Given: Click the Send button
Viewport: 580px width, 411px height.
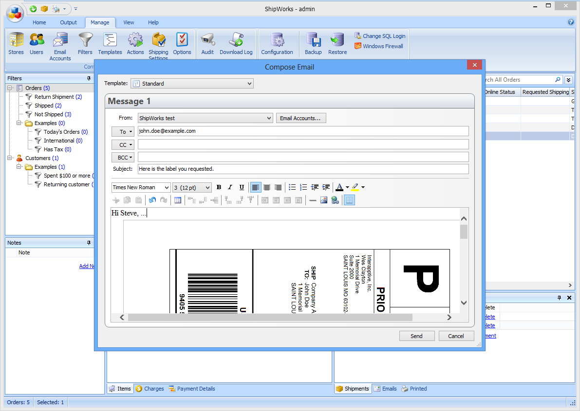Looking at the screenshot, I should [x=417, y=336].
